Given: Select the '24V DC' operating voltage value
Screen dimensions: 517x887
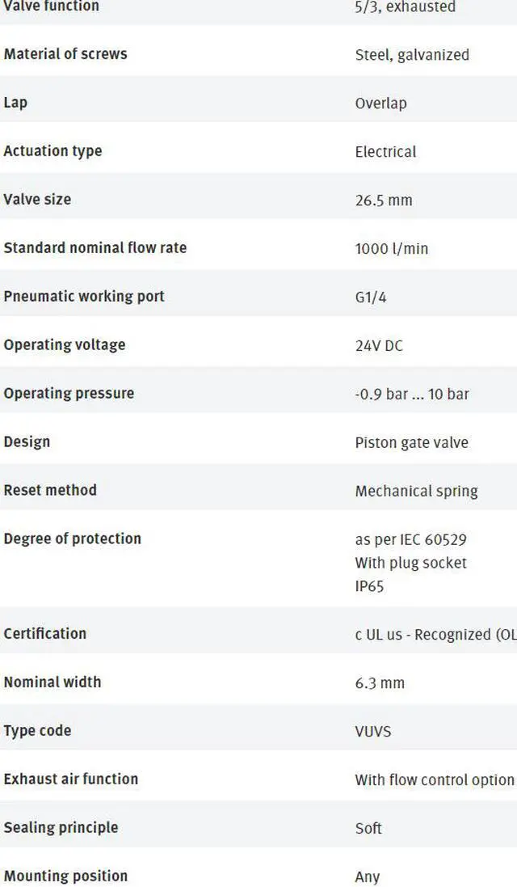Looking at the screenshot, I should pos(379,345).
